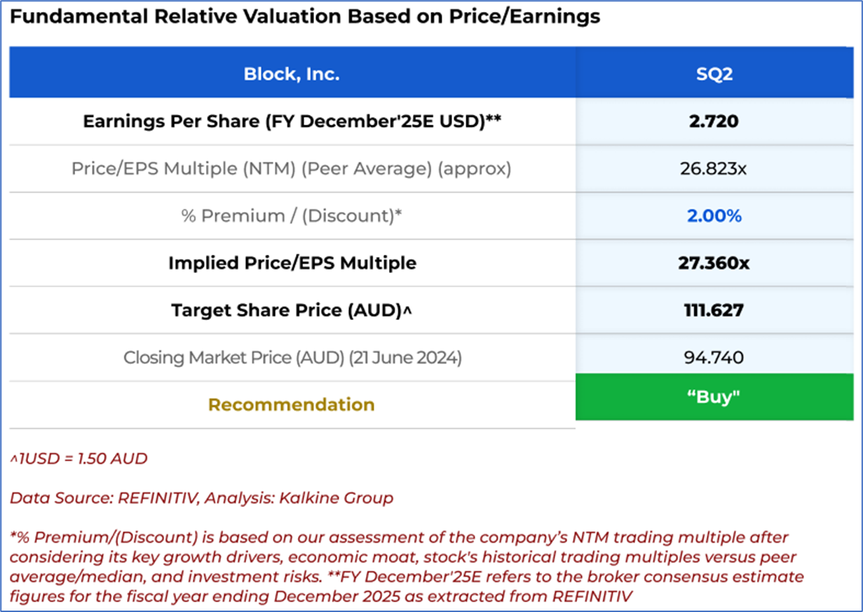Click the "1USD = 1.50 AUD" footnote
This screenshot has width=863, height=612.
[79, 459]
